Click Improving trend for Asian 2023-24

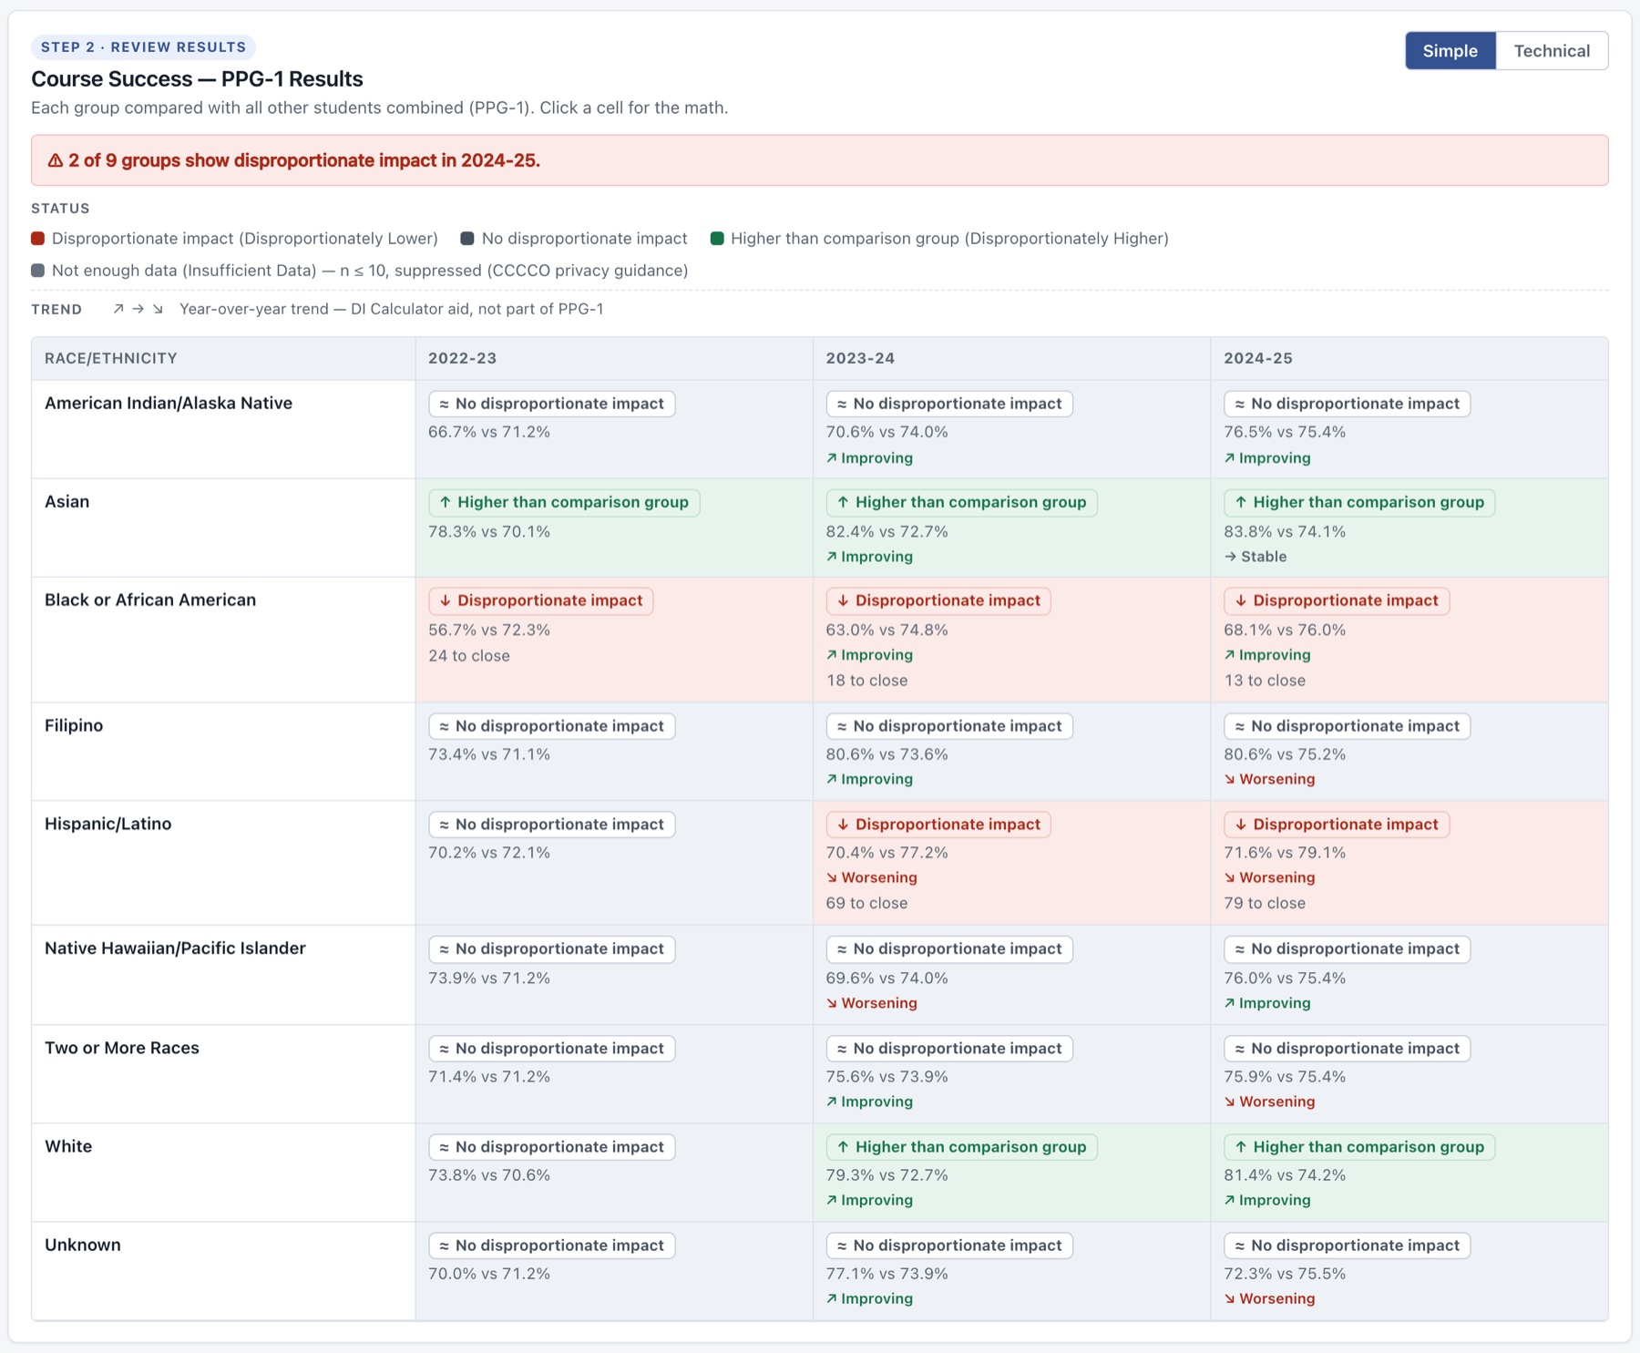tap(869, 557)
